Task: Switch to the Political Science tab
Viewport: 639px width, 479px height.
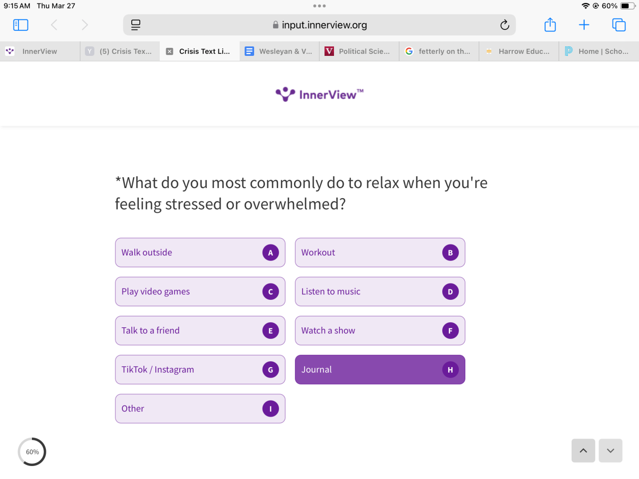Action: [x=359, y=51]
